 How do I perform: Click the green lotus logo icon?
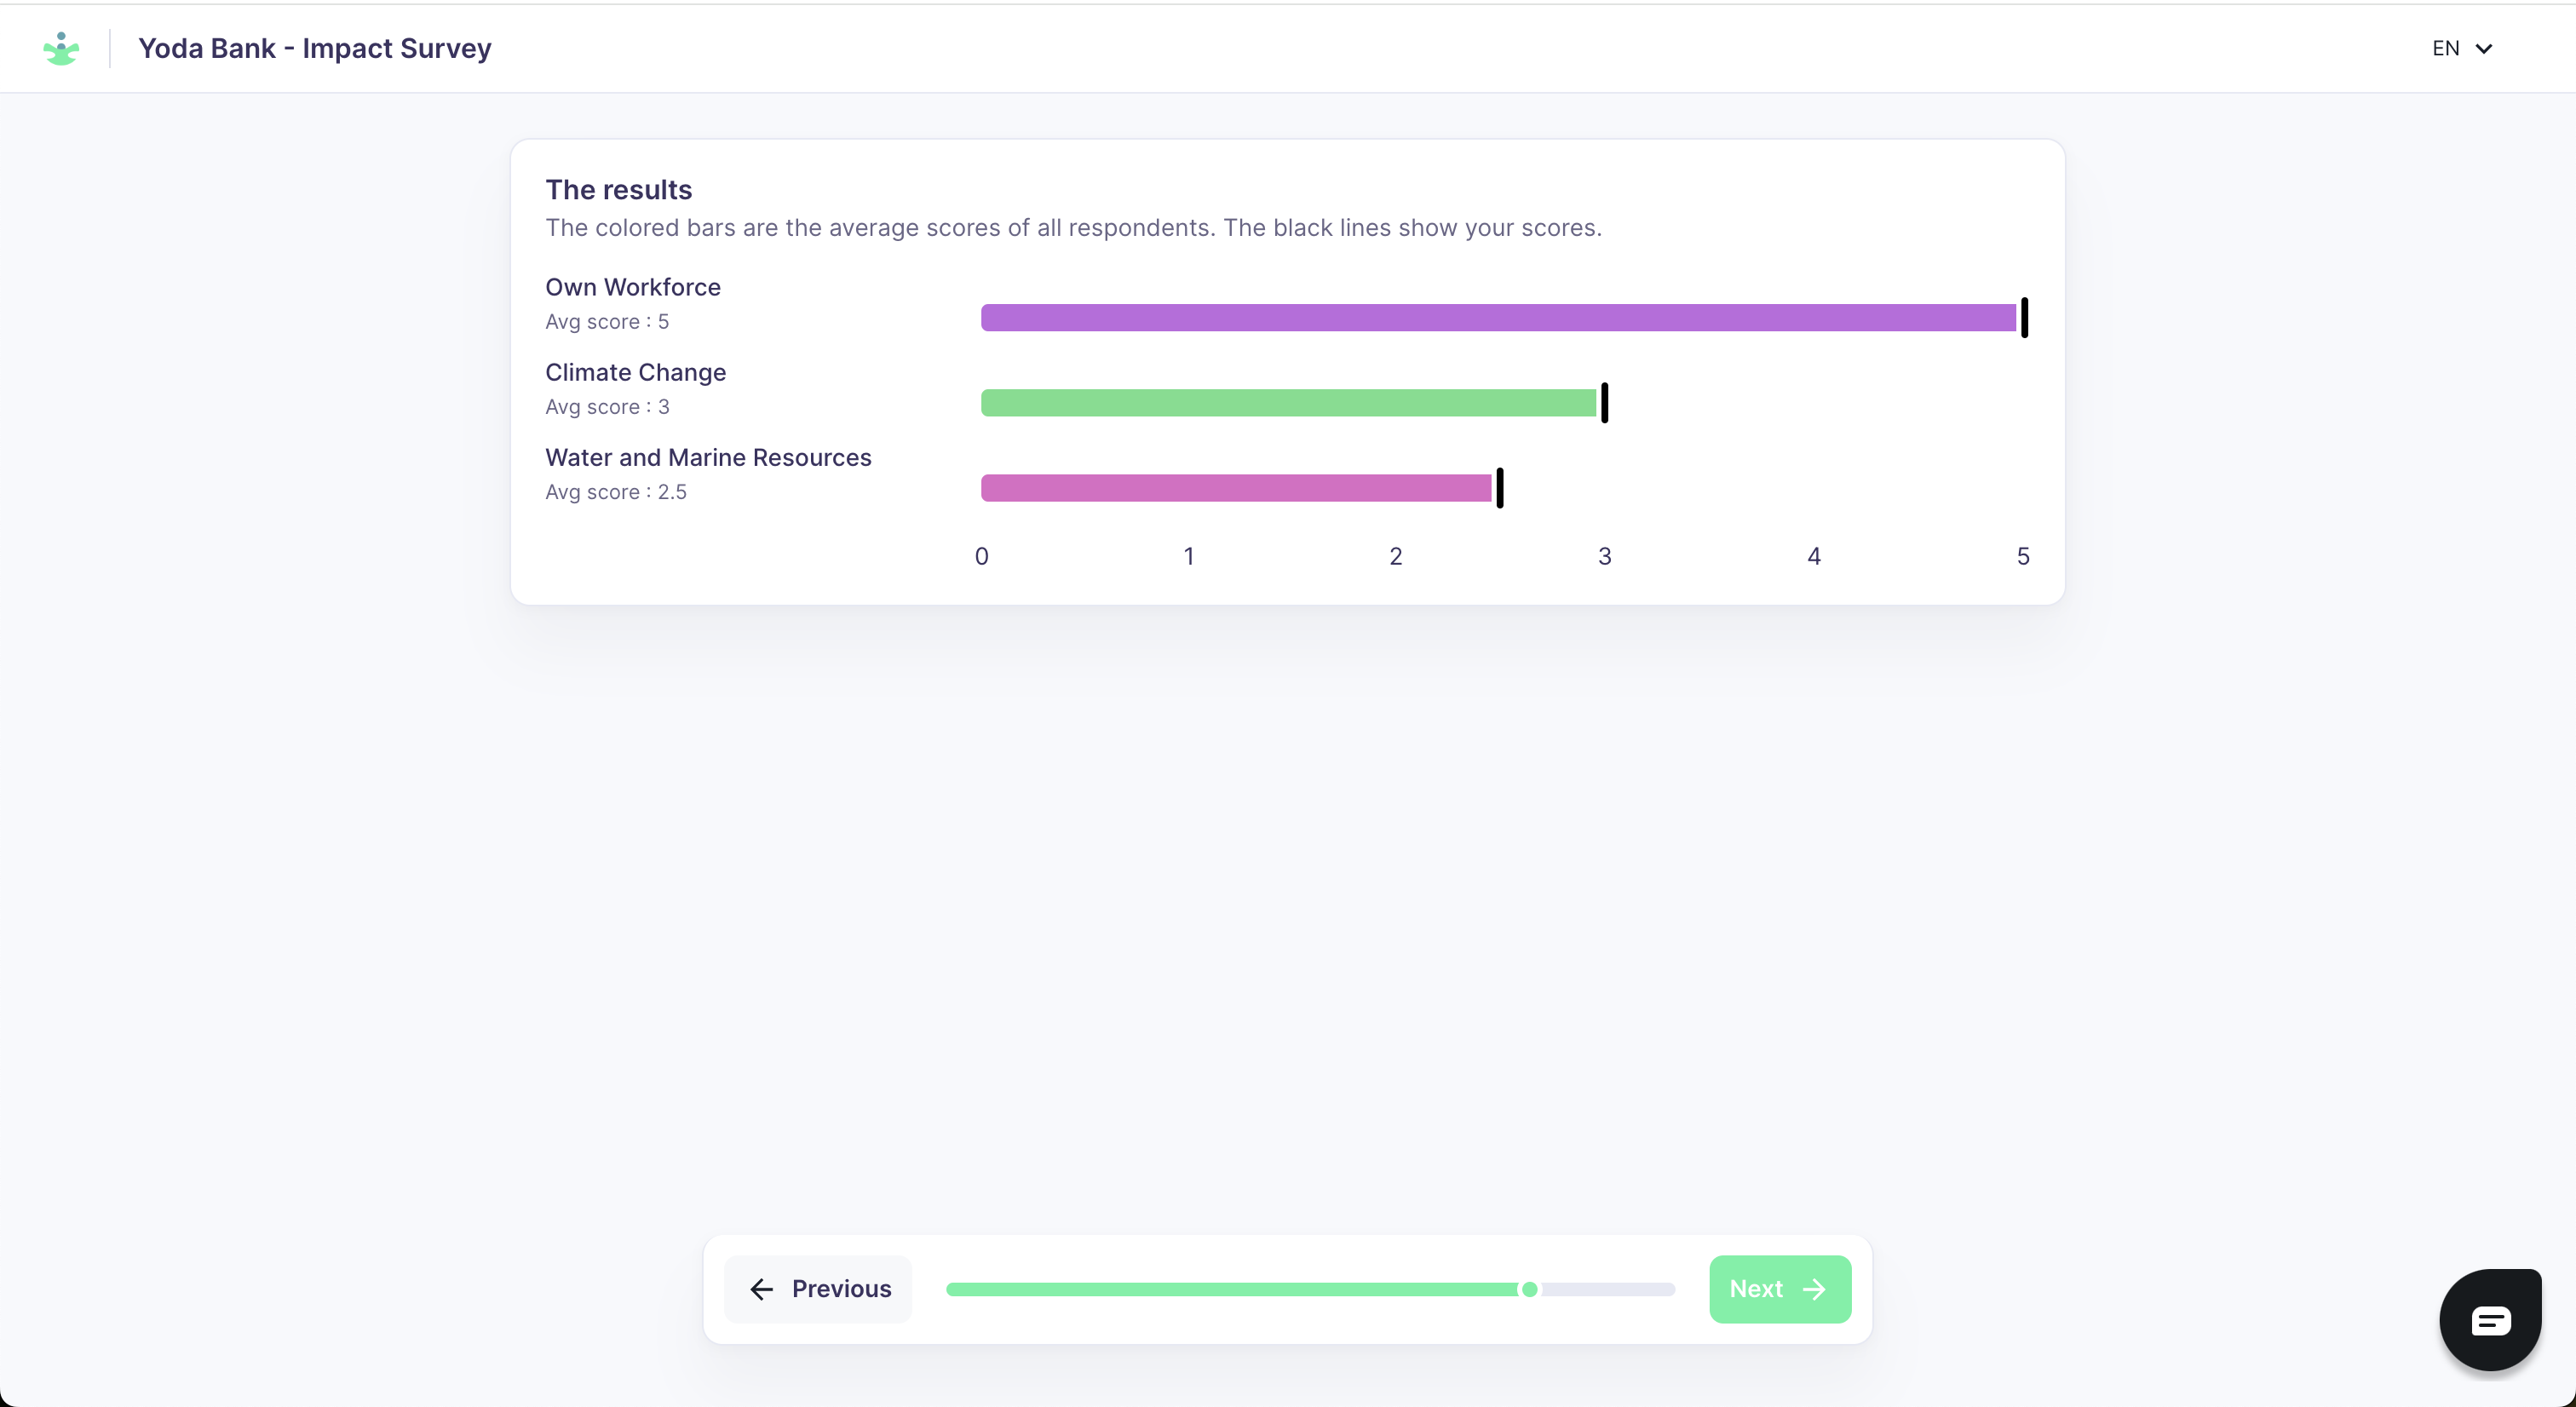[61, 48]
